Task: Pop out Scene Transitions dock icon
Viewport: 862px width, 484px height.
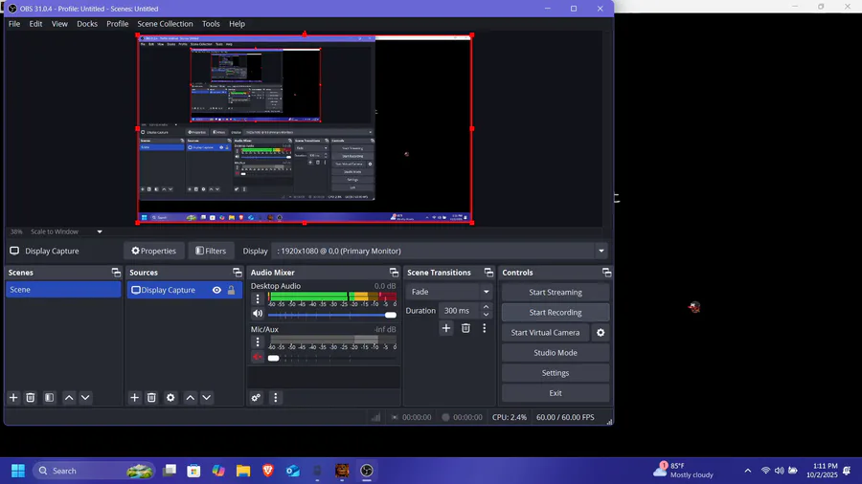Action: (x=488, y=273)
